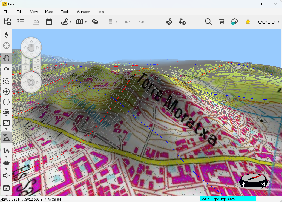Image resolution: width=282 pixels, height=202 pixels.
Task: Expand dropdown next to greyed layers icon
Action: pos(116,22)
